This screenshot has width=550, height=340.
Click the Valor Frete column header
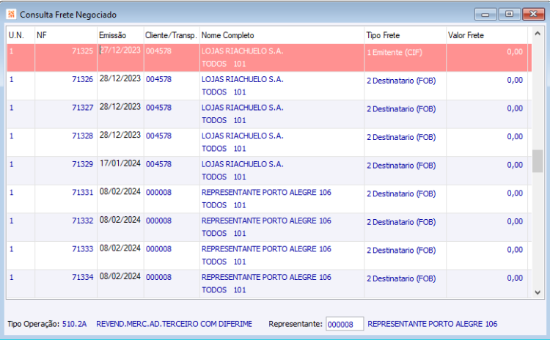point(487,35)
